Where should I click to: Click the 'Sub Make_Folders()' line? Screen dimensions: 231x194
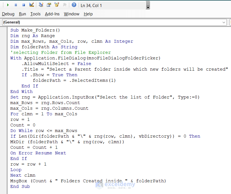pyautogui.click(x=35, y=30)
